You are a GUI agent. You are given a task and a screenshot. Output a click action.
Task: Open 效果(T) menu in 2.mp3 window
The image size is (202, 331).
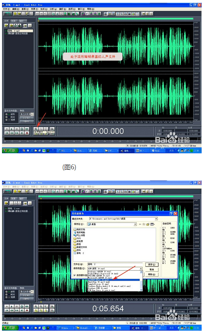[x=35, y=9]
